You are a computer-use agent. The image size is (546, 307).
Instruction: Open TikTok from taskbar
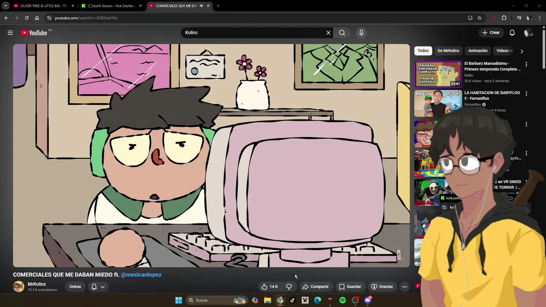(x=292, y=300)
